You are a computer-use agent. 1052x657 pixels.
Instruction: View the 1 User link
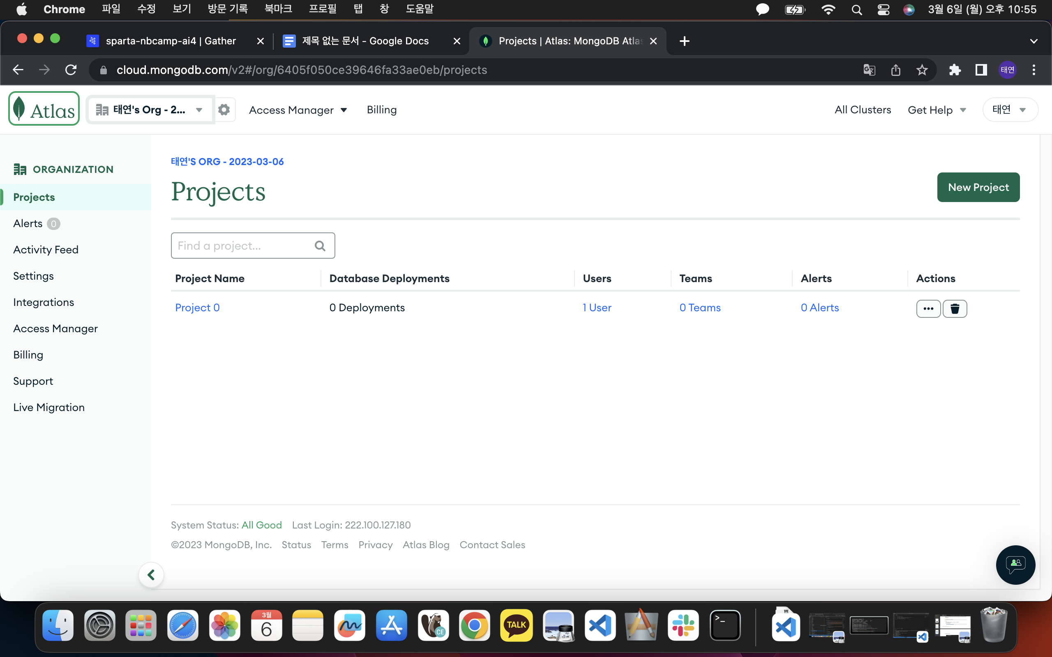(597, 308)
